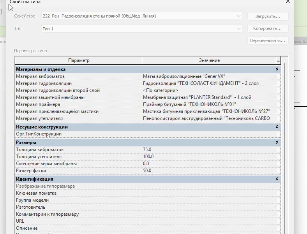Click the Группа модели value field
This screenshot has height=234, width=307.
[209, 201]
